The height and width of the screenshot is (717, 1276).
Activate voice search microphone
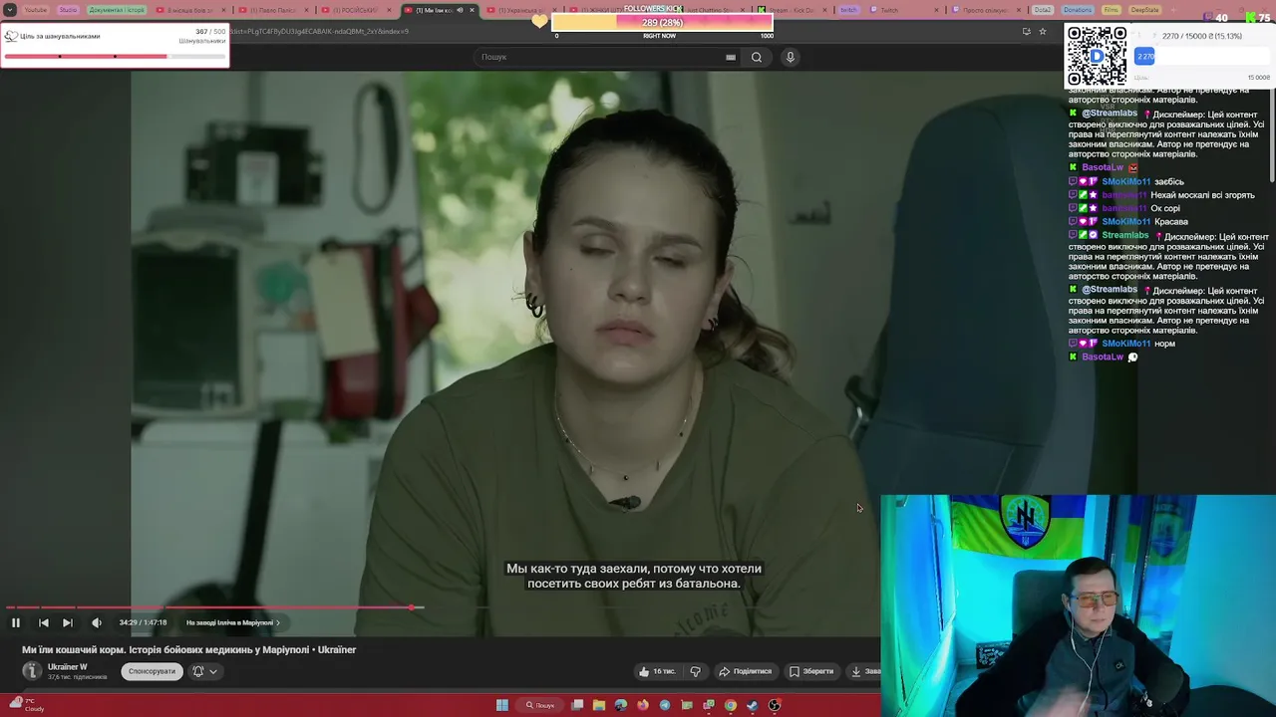click(791, 57)
